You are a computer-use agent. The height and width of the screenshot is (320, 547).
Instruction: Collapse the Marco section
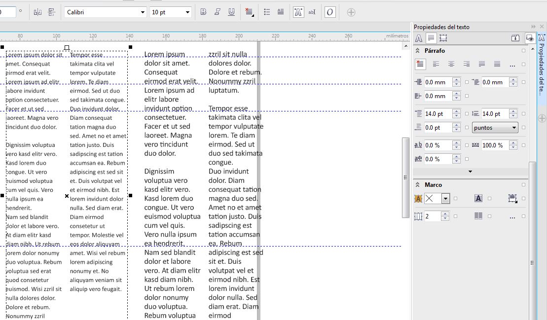coord(418,185)
